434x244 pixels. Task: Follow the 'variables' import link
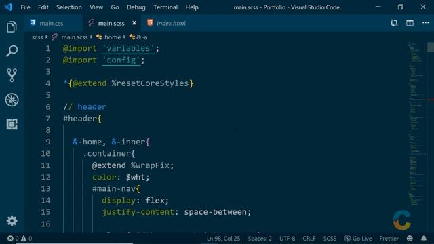tap(128, 48)
